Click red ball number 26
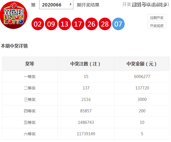 [x=92, y=24]
